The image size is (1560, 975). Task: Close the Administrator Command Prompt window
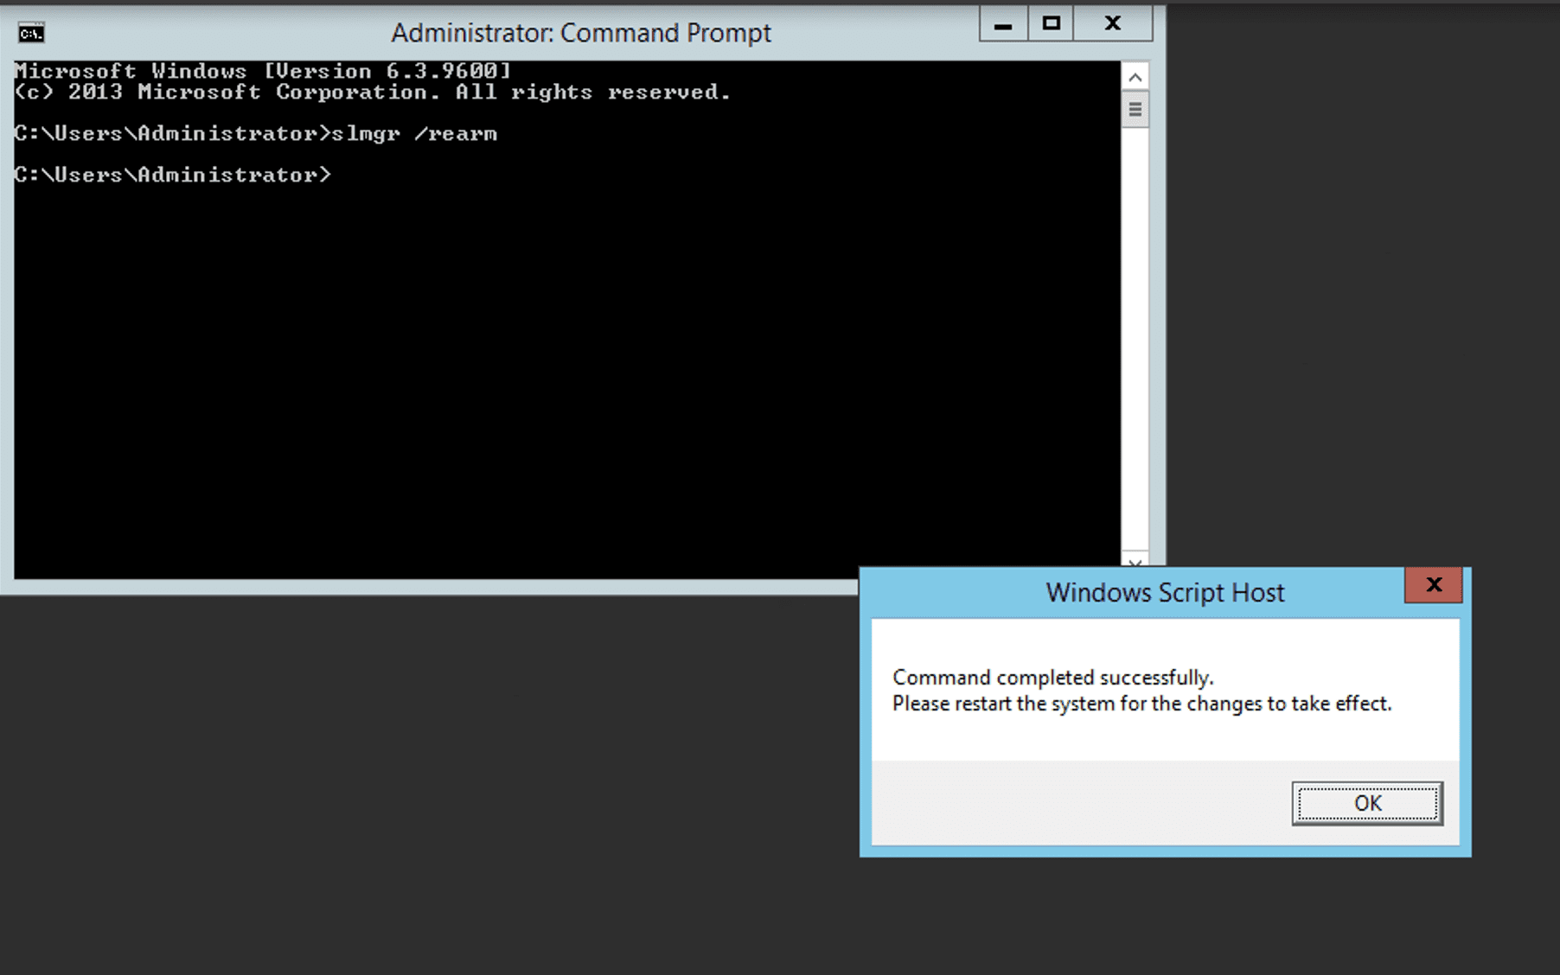point(1113,24)
